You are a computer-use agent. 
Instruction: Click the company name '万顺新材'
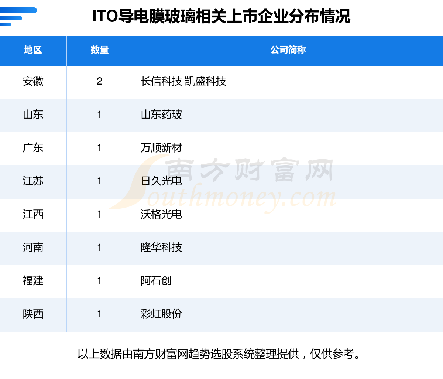point(161,148)
